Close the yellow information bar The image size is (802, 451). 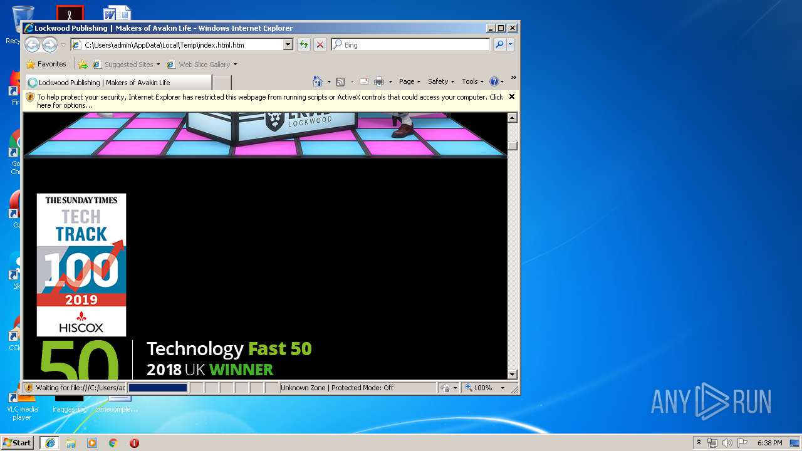coord(512,96)
